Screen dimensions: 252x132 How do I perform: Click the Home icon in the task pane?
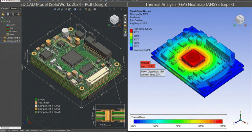[x=125, y=16]
